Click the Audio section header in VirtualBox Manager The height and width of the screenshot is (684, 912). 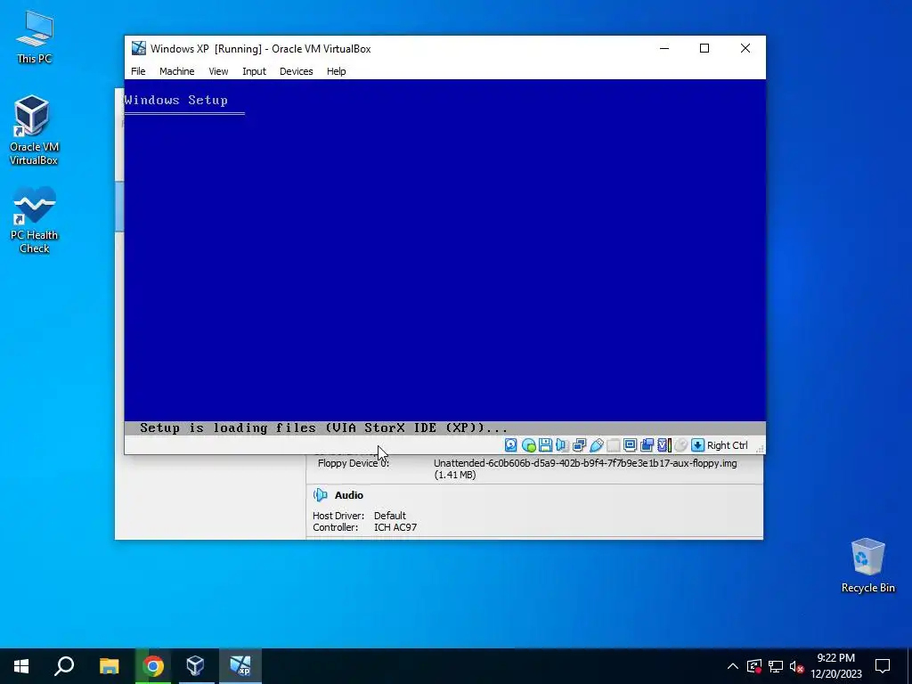click(348, 495)
